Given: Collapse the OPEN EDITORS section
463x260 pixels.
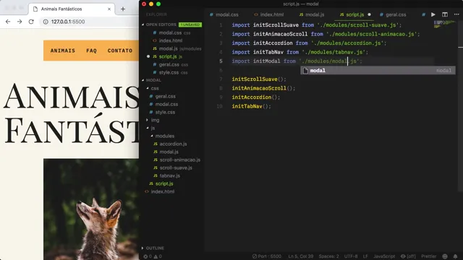Looking at the screenshot, I should tap(161, 25).
